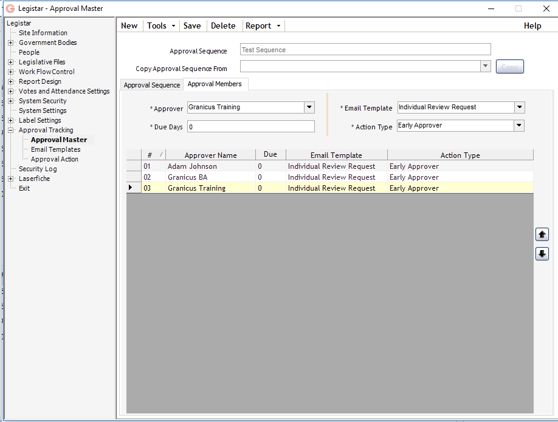Open the Copy Approval Sequence From dropdown

485,66
